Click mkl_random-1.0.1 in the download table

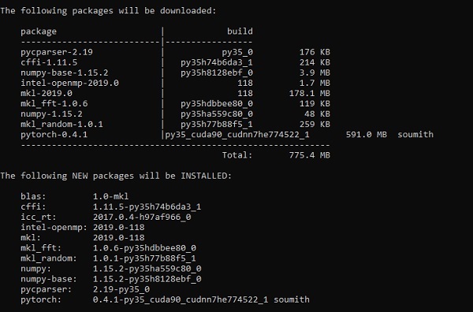point(61,124)
